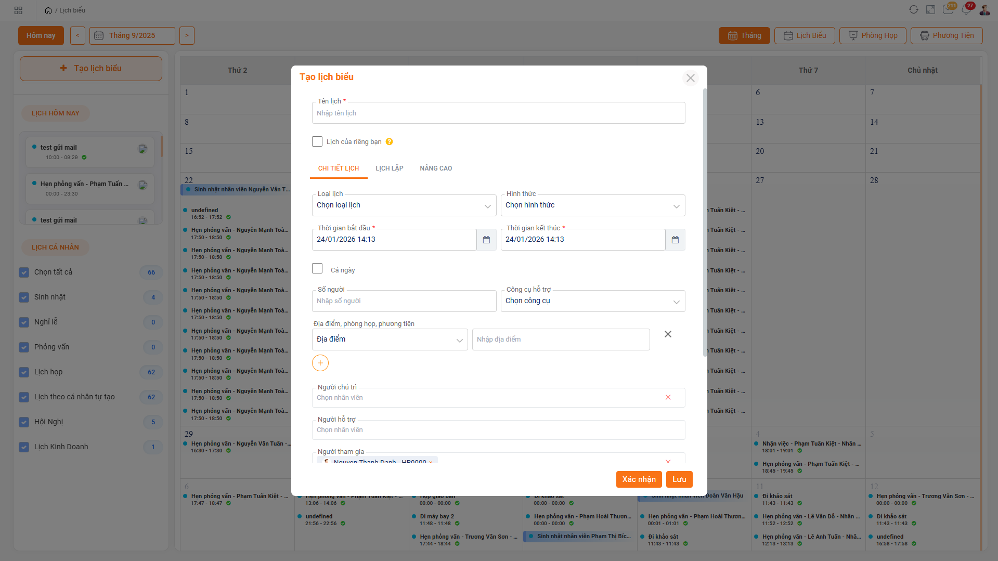Add another location with the plus circle
This screenshot has width=998, height=561.
(x=320, y=363)
